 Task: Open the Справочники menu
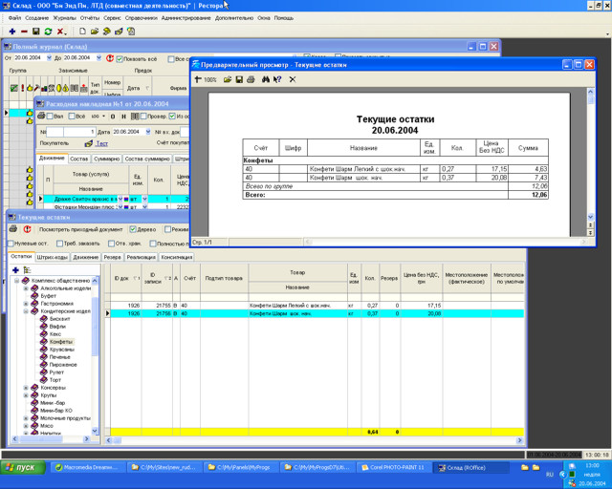click(x=141, y=18)
